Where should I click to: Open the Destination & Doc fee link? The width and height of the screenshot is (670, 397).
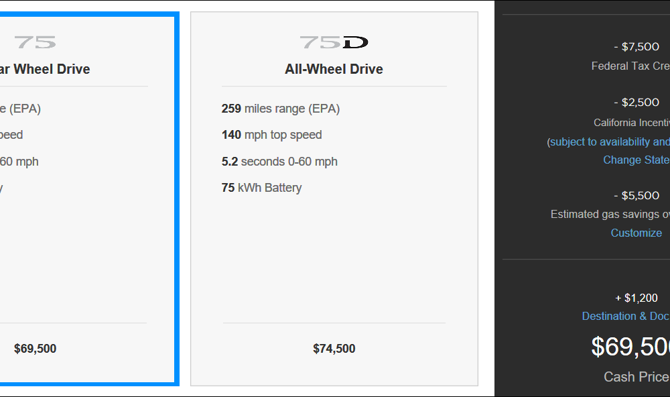pyautogui.click(x=626, y=316)
